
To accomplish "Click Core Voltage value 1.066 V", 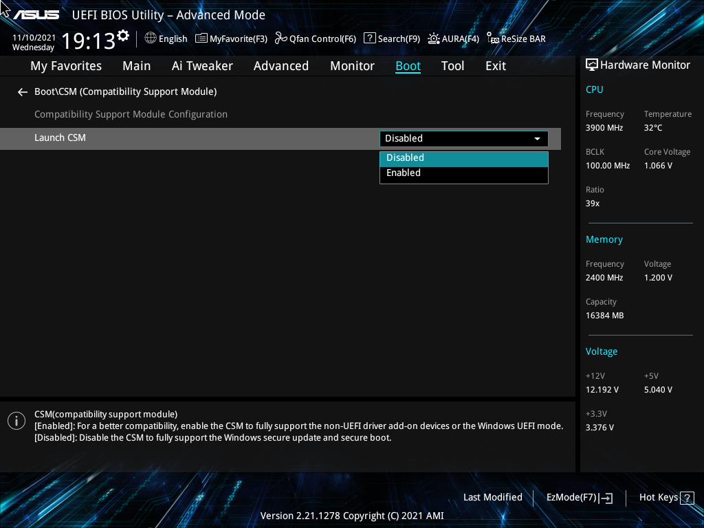I will 658,166.
